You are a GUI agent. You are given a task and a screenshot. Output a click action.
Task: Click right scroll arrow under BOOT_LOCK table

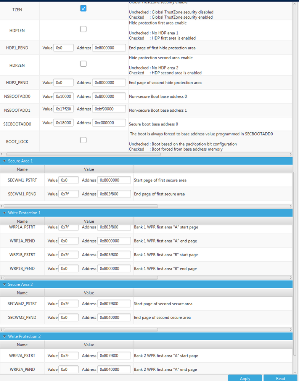[291, 154]
